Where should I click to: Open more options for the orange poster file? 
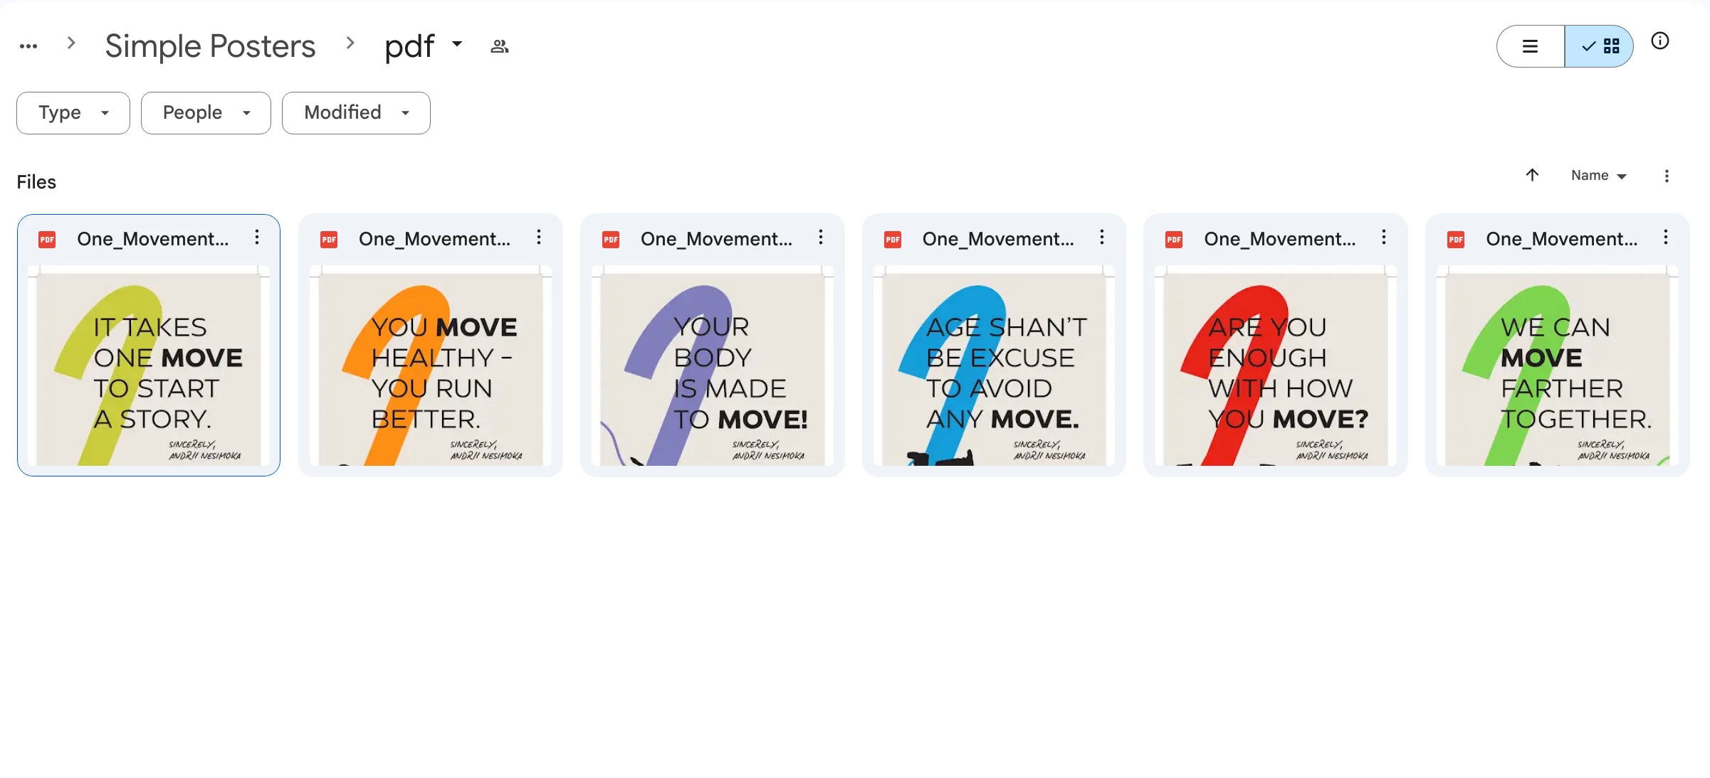click(539, 238)
